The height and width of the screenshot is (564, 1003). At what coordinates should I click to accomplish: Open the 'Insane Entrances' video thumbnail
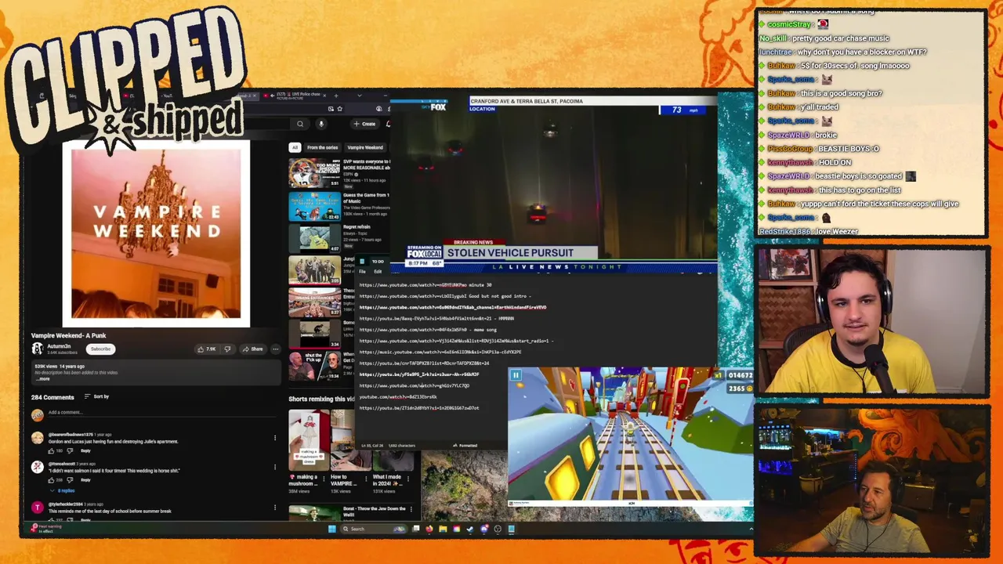(x=314, y=302)
